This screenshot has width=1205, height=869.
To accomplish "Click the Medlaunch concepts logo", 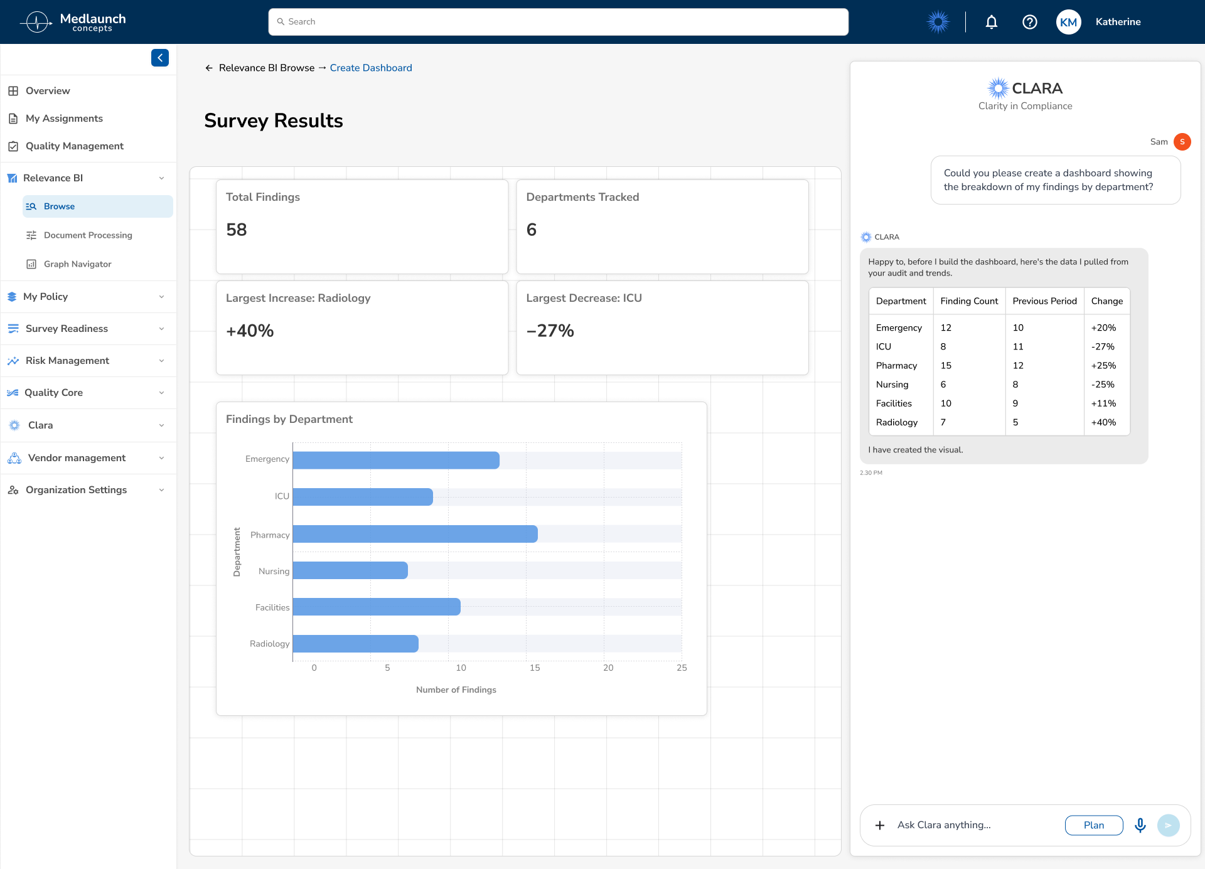I will (73, 22).
